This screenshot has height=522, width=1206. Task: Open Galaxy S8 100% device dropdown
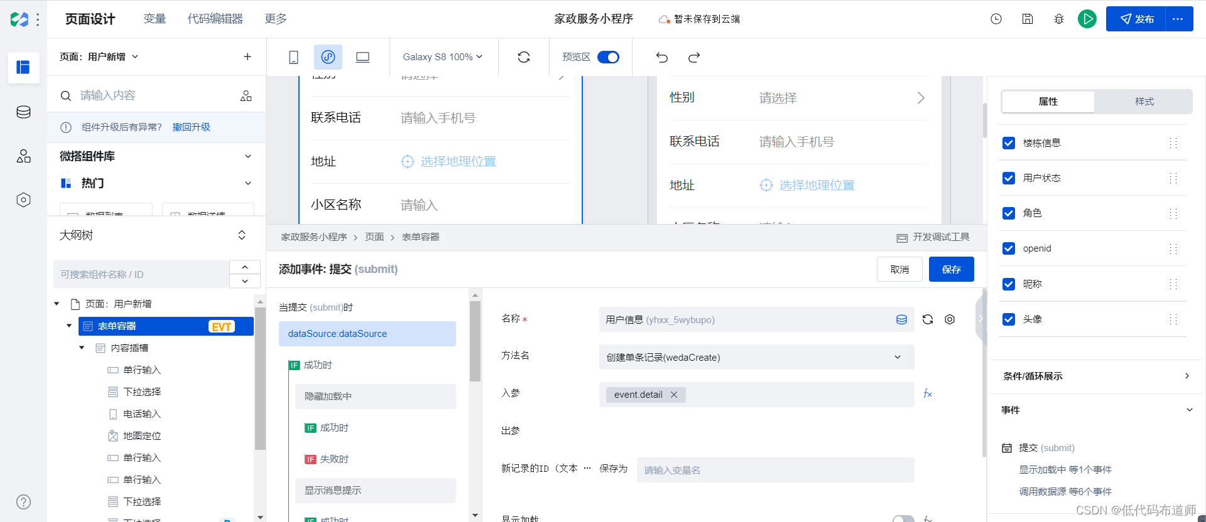tap(442, 57)
